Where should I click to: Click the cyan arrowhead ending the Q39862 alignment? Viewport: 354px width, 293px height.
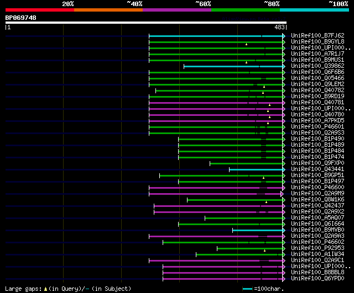tap(284, 66)
